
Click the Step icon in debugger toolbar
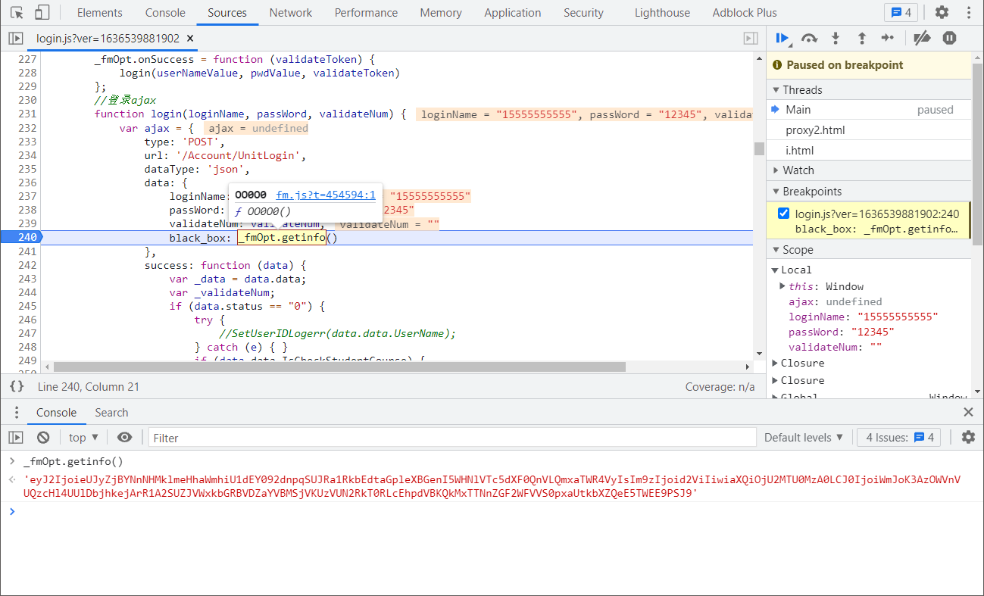pyautogui.click(x=888, y=38)
